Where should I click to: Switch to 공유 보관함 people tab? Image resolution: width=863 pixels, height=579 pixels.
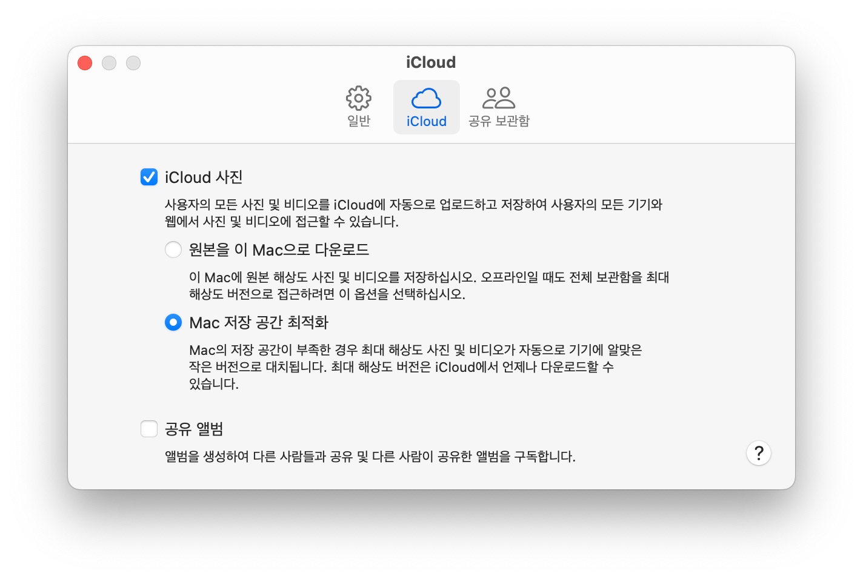(x=499, y=107)
